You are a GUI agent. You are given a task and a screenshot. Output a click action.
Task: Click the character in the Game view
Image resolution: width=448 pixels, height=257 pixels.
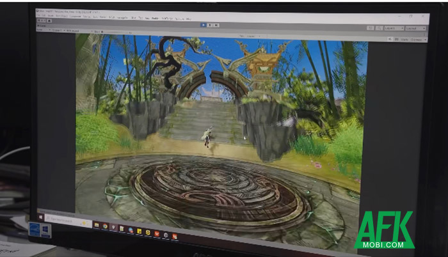[x=207, y=137]
